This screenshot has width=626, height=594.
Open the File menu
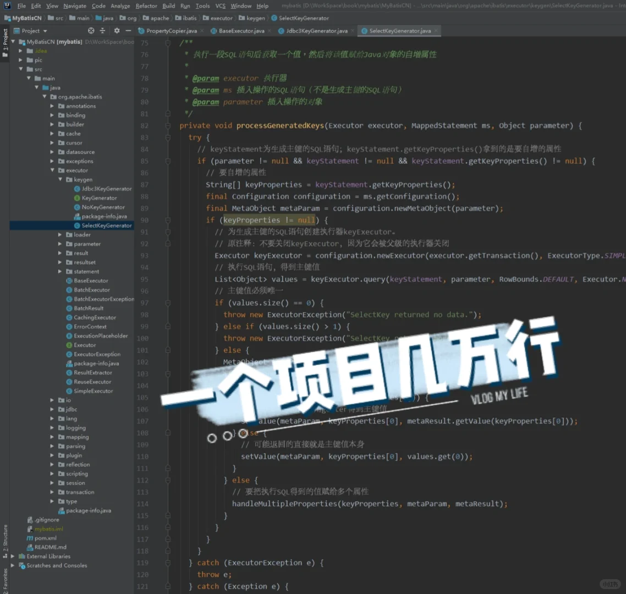pos(21,5)
